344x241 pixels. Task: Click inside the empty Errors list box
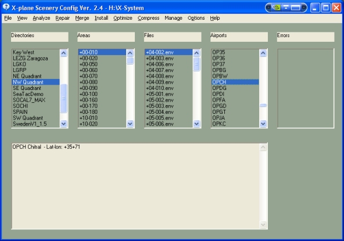click(306, 88)
